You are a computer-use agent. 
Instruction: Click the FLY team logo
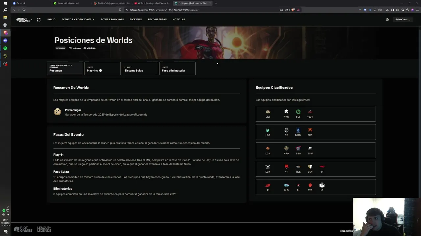coord(298,112)
